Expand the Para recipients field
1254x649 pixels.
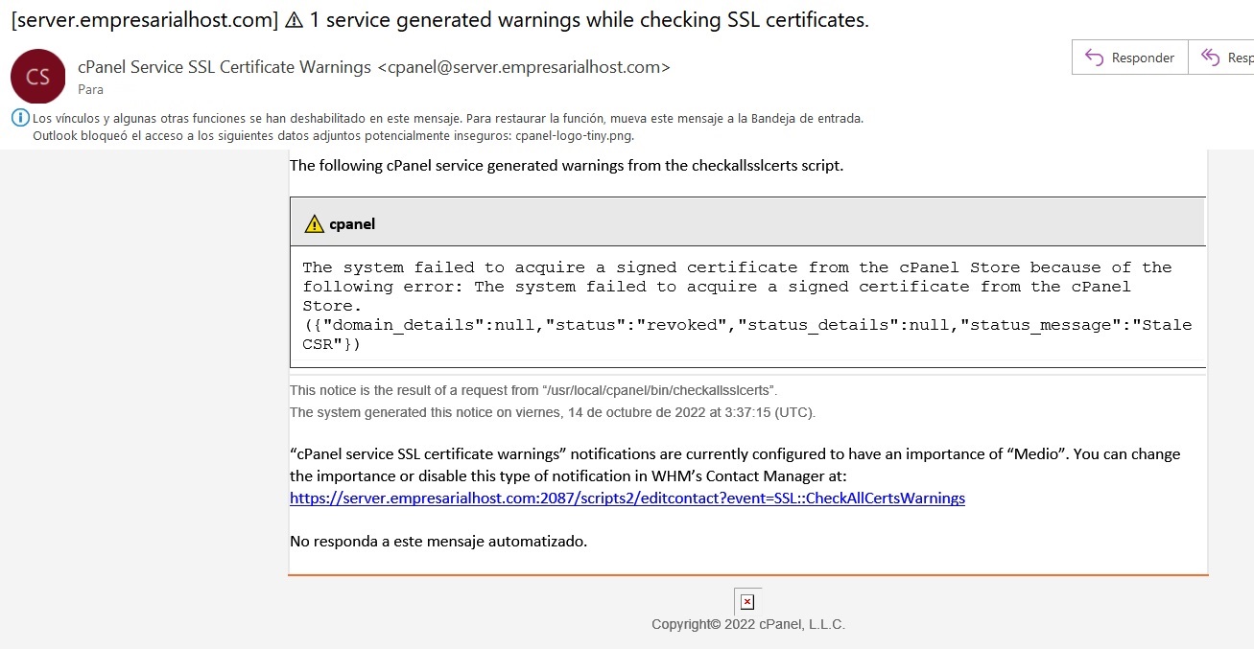(x=90, y=89)
